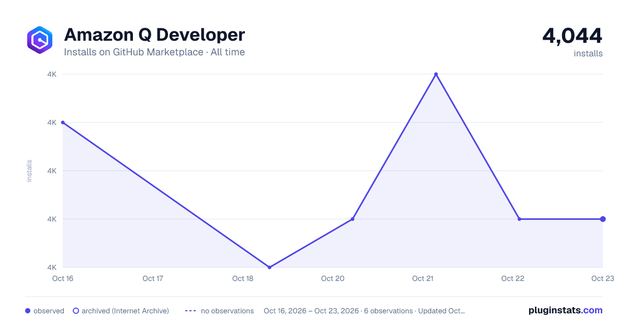This screenshot has width=628, height=329.
Task: Click the Oct 17 axis label
Action: coord(153,278)
